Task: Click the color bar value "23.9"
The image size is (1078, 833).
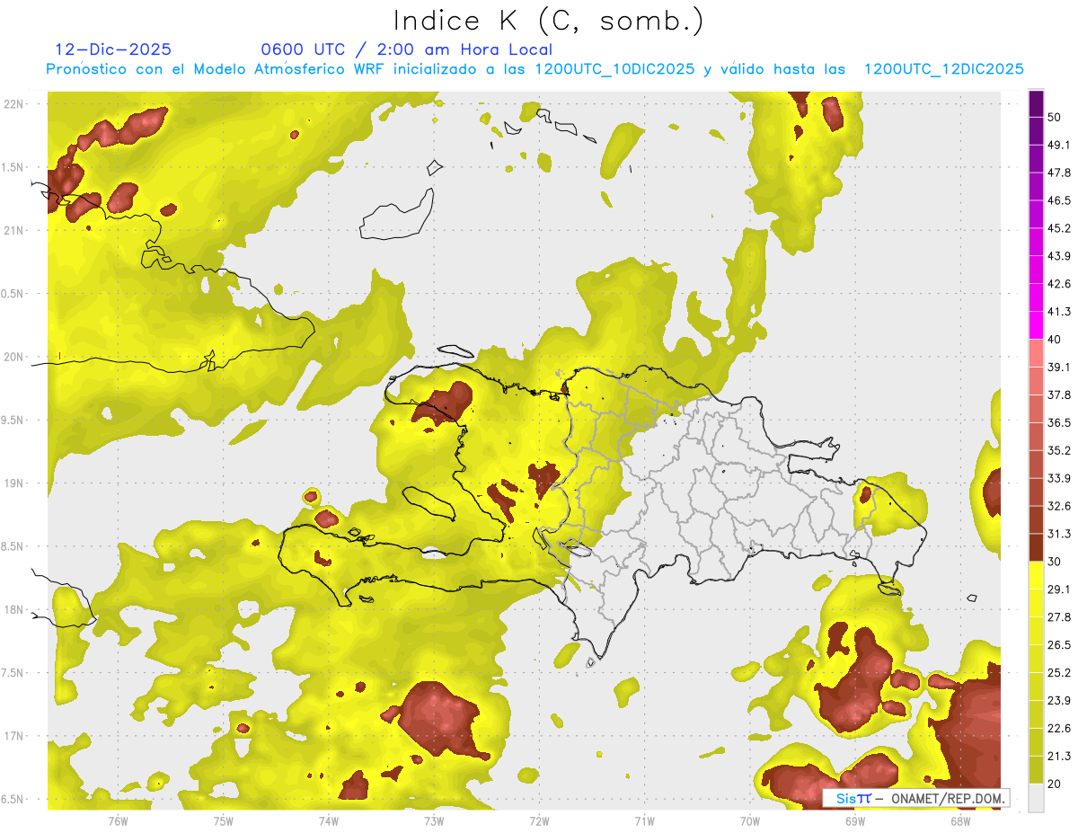Action: click(1059, 701)
